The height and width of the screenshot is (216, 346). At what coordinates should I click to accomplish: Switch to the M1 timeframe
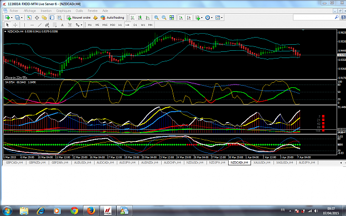coord(90,25)
